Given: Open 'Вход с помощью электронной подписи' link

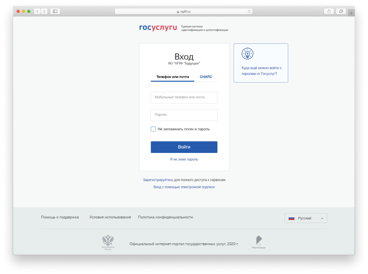Looking at the screenshot, I should click(184, 187).
